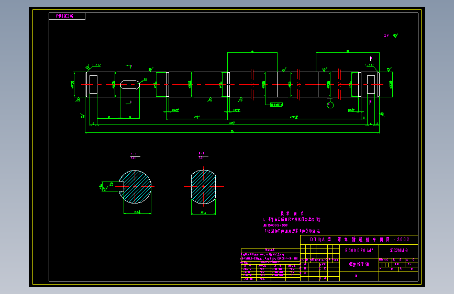Click the rectangular keyslot at shaft's left end

point(93,85)
